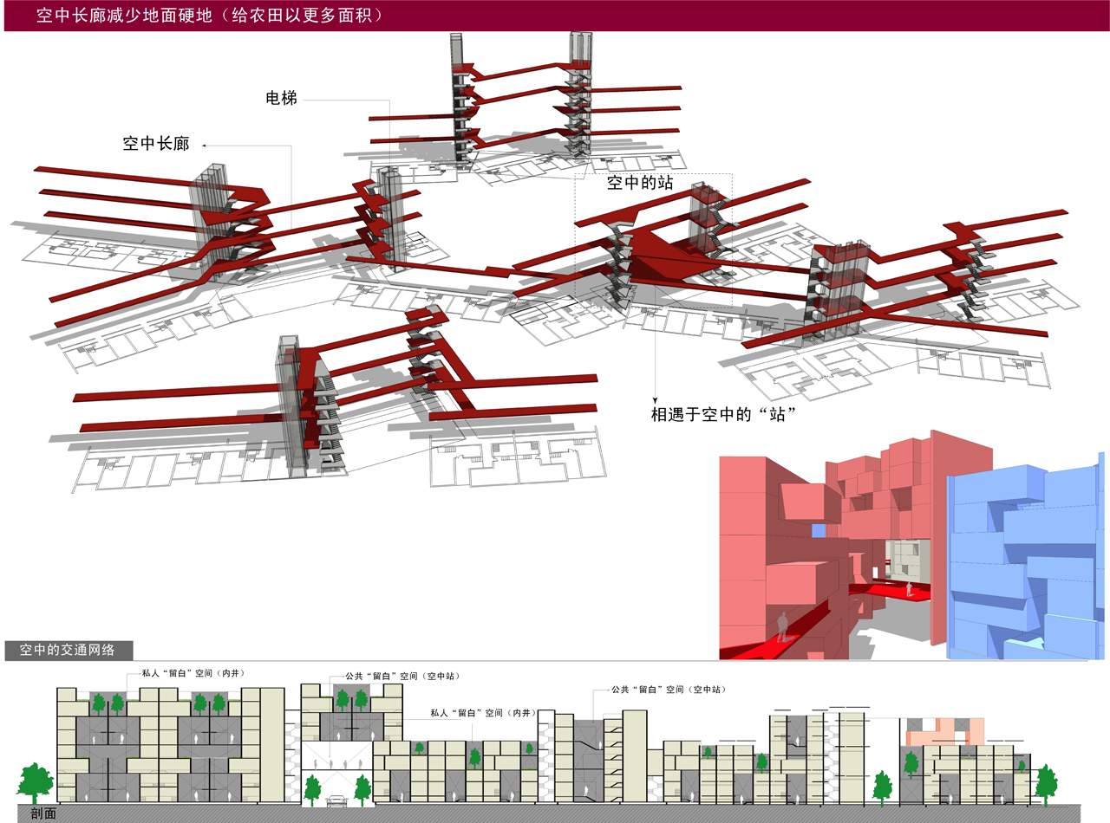Screen dimensions: 1110x823
Task: Click the green tree at far left of section
Action: coord(36,781)
